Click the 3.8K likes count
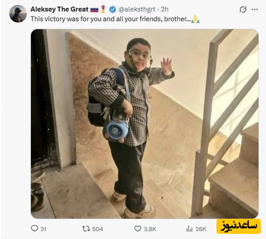This screenshot has width=266, height=239. click(150, 229)
